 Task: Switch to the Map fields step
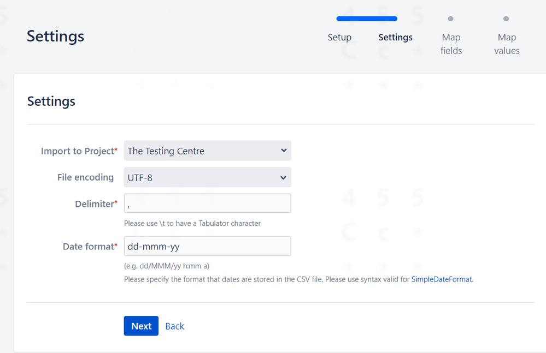(451, 44)
